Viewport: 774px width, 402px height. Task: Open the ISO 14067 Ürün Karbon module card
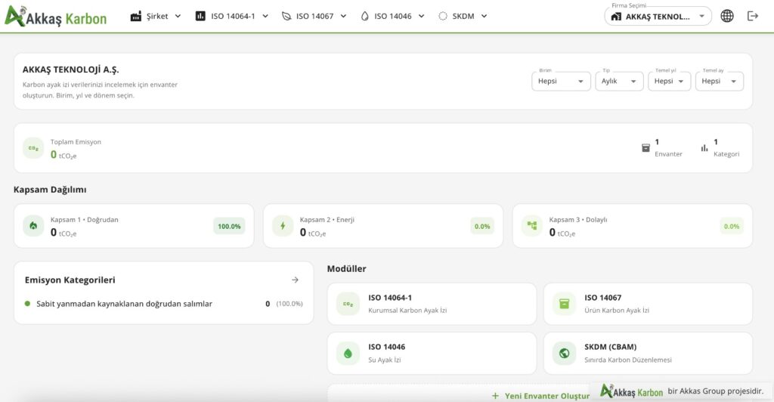(x=648, y=304)
